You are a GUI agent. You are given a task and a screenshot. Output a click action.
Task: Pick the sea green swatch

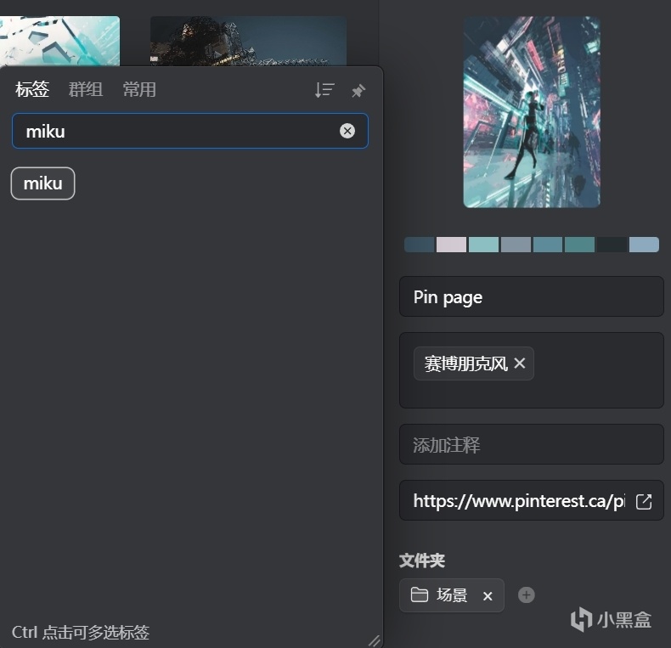(580, 245)
